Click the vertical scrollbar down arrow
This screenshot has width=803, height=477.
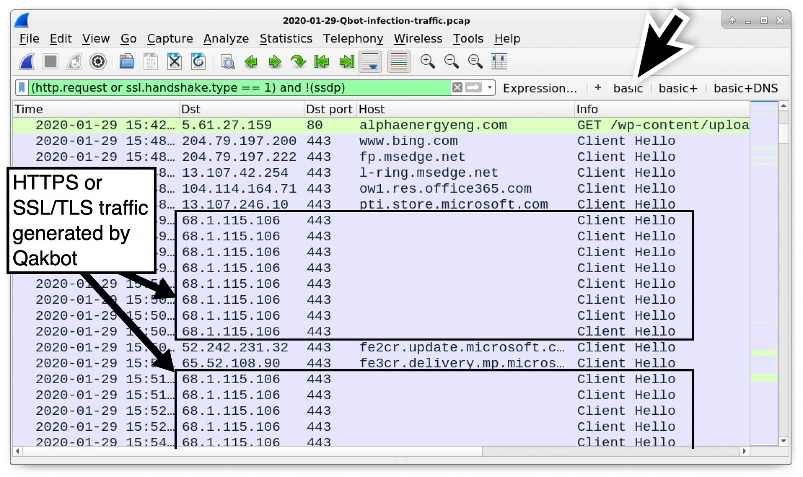783,441
